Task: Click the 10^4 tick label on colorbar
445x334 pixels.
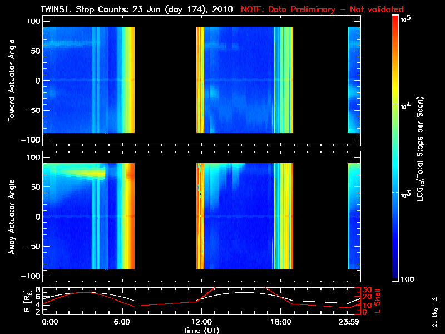Action: pyautogui.click(x=406, y=106)
